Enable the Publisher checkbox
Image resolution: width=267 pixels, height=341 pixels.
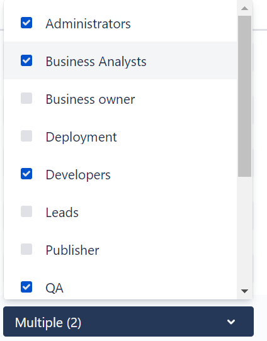[x=26, y=249]
